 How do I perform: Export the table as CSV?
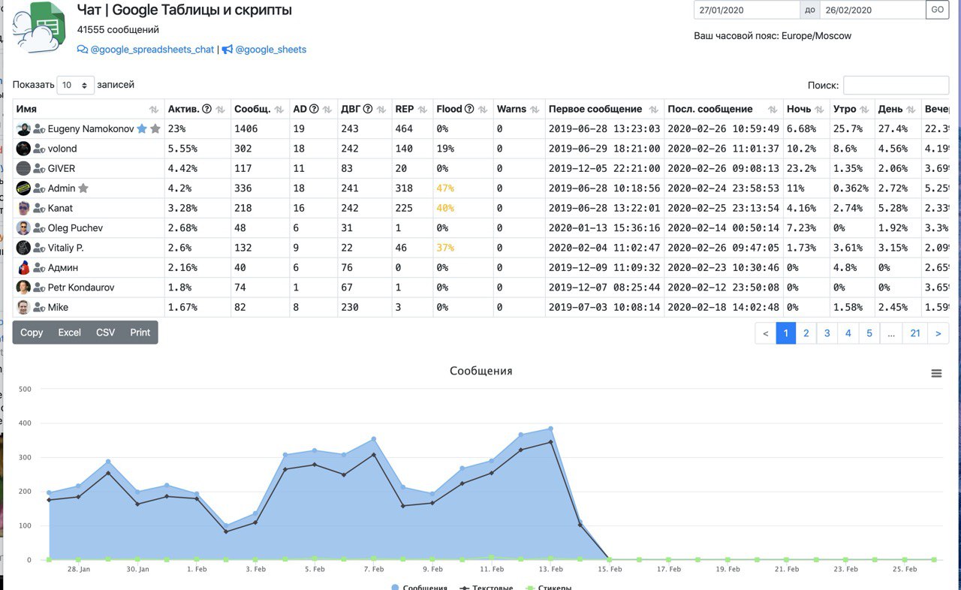pyautogui.click(x=106, y=333)
